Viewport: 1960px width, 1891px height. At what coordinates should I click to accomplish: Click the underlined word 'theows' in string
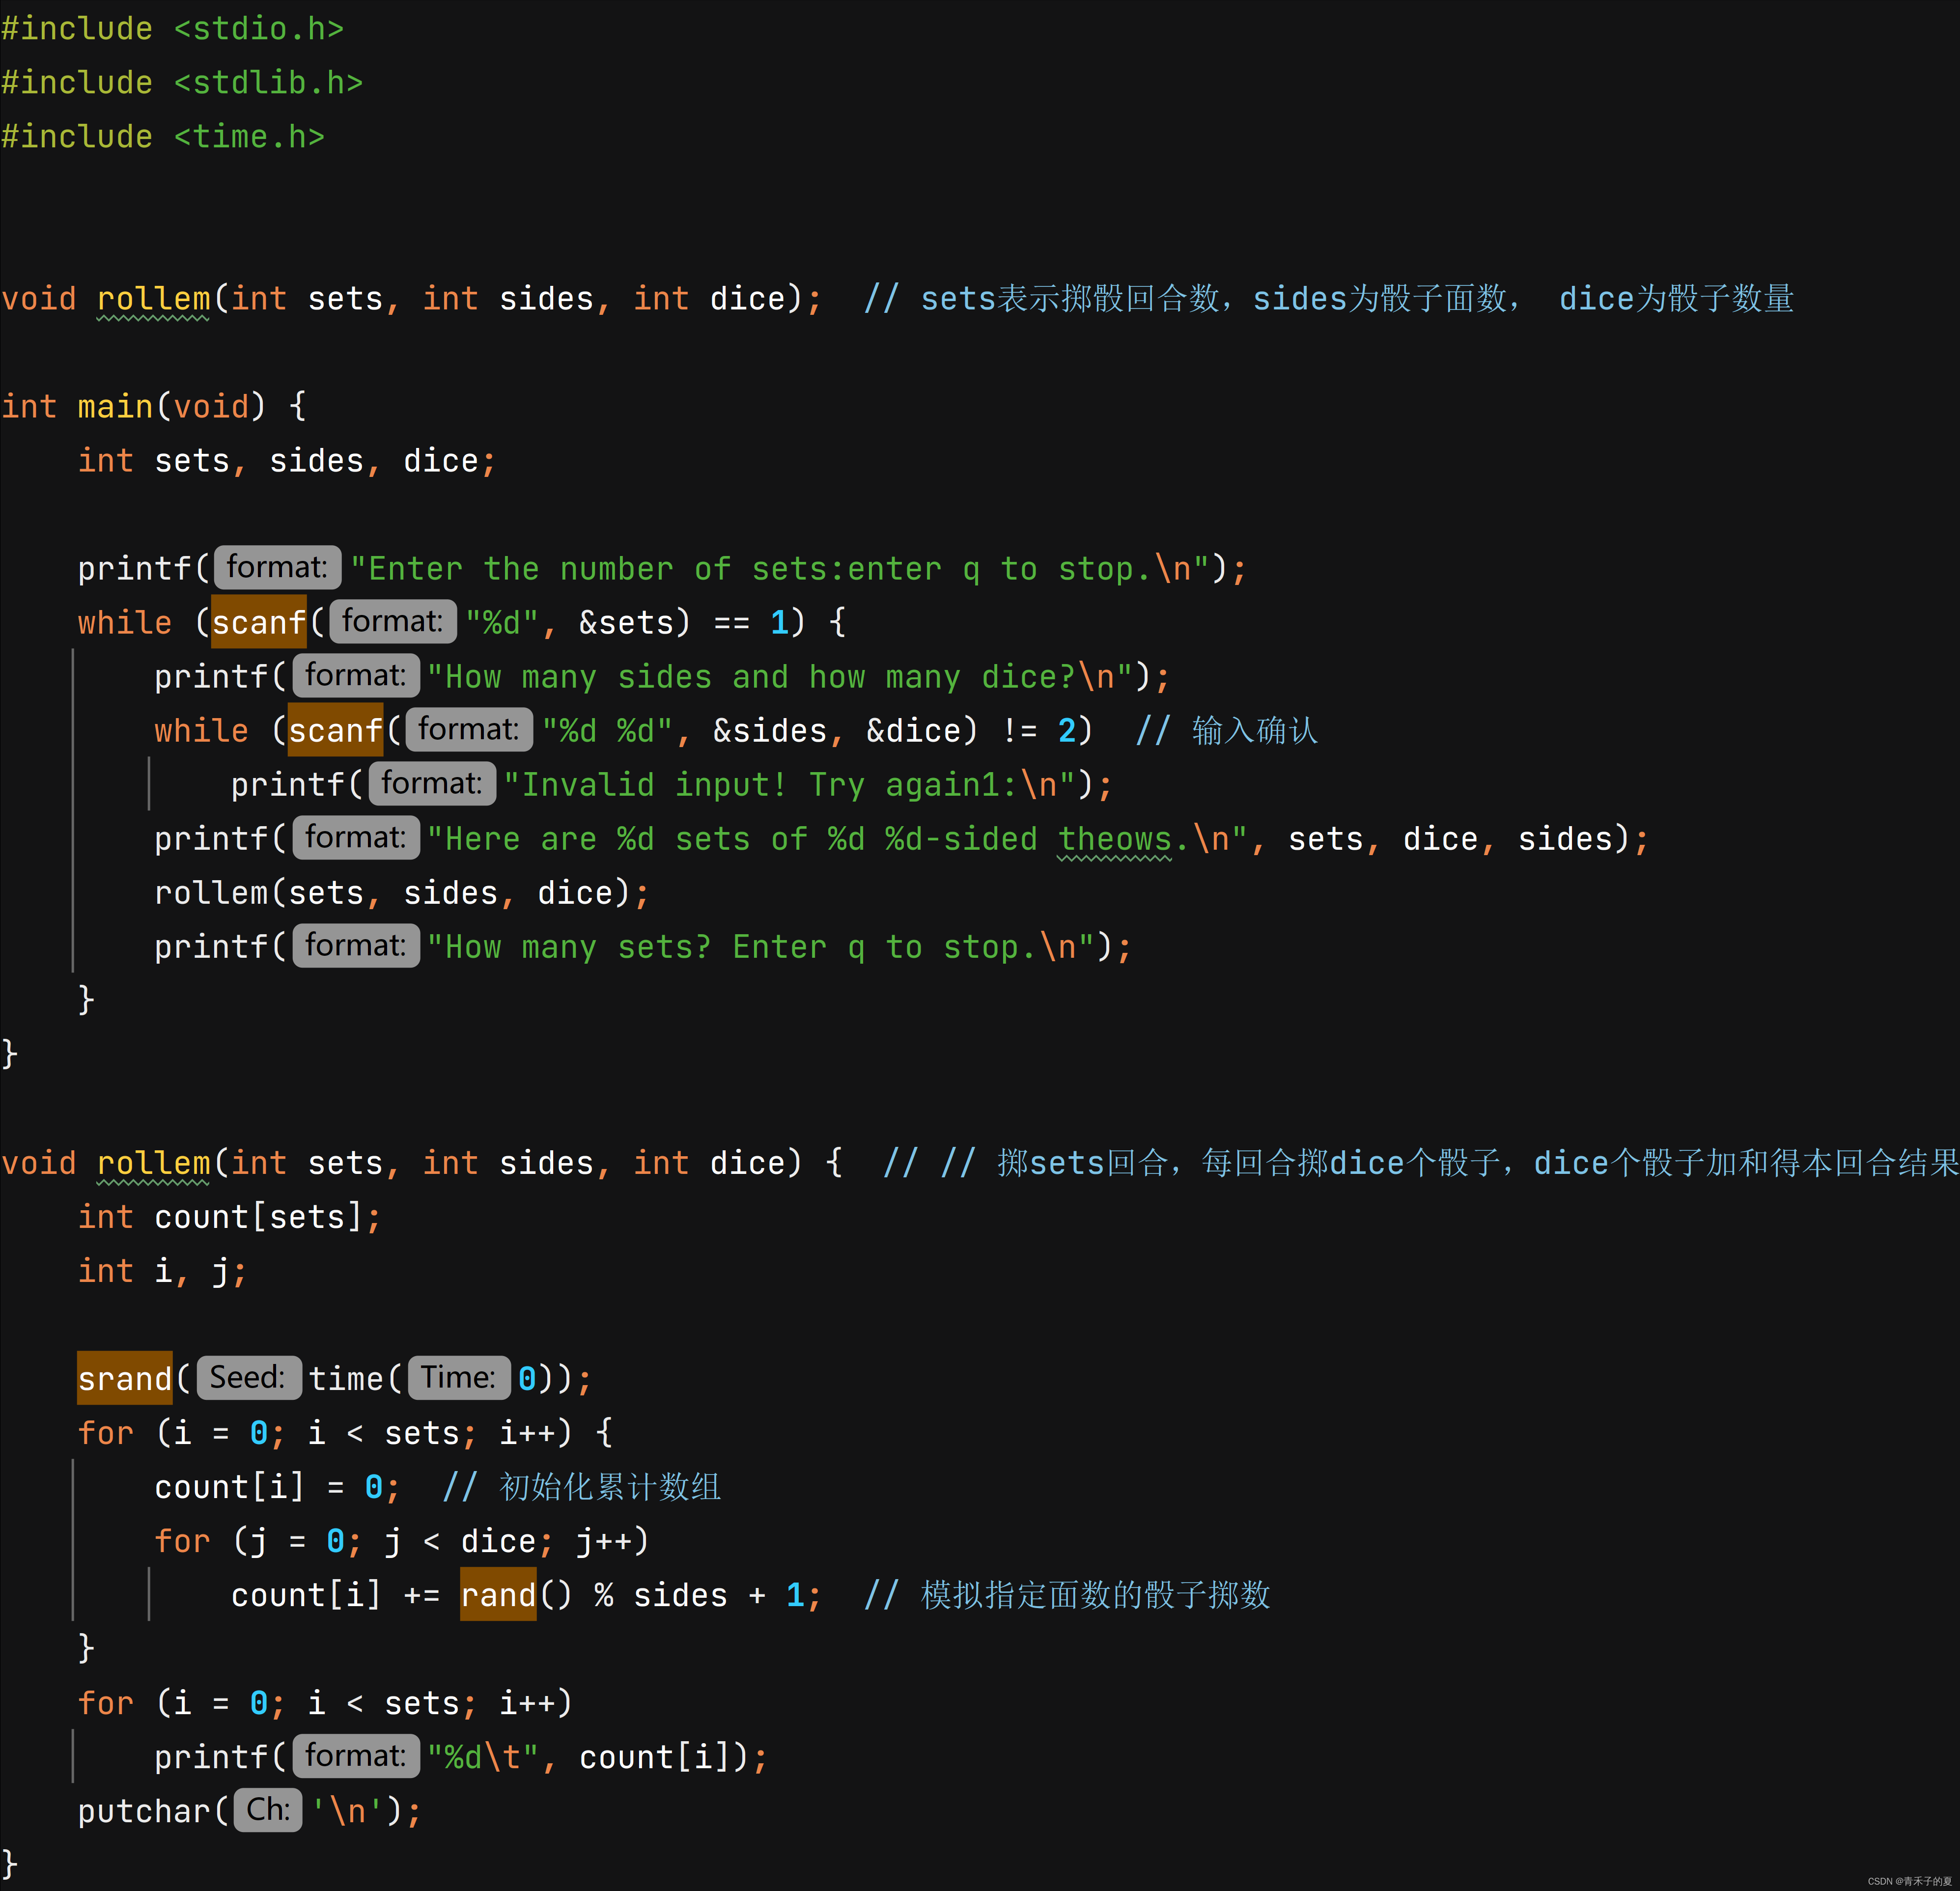pos(1114,838)
